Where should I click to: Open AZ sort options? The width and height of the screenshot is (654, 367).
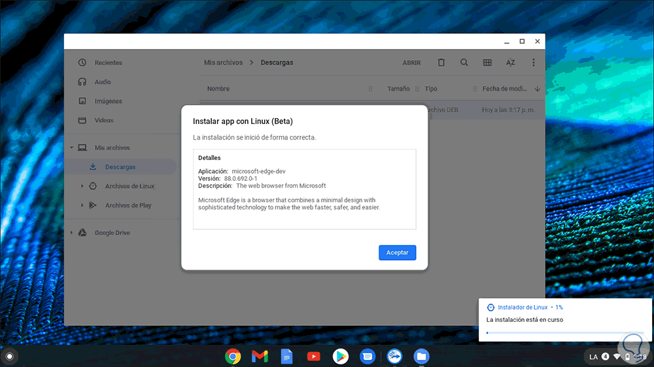point(511,63)
